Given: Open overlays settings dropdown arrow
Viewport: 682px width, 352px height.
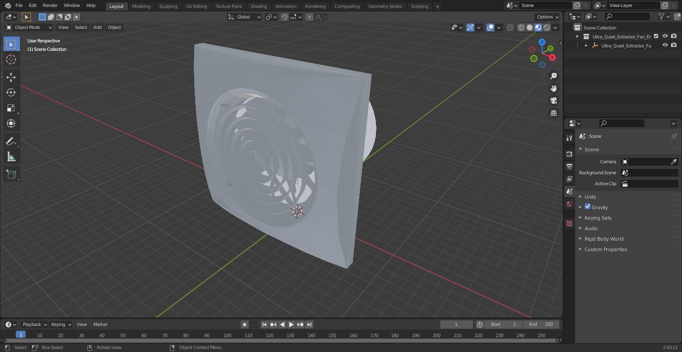Looking at the screenshot, I should click(x=498, y=27).
